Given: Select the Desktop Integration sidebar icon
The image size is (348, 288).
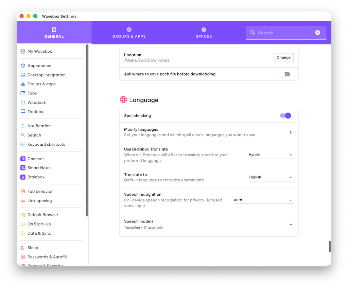Looking at the screenshot, I should pyautogui.click(x=23, y=75).
